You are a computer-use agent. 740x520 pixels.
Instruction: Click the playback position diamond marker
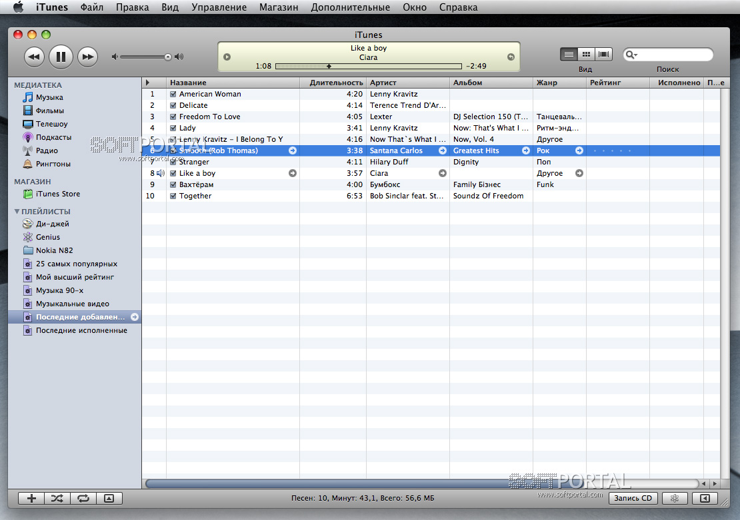(x=329, y=67)
